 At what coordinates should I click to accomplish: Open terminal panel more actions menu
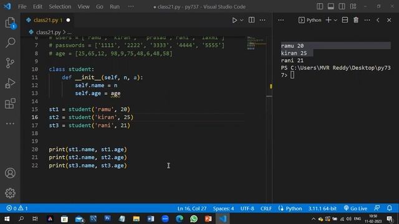[x=367, y=20]
